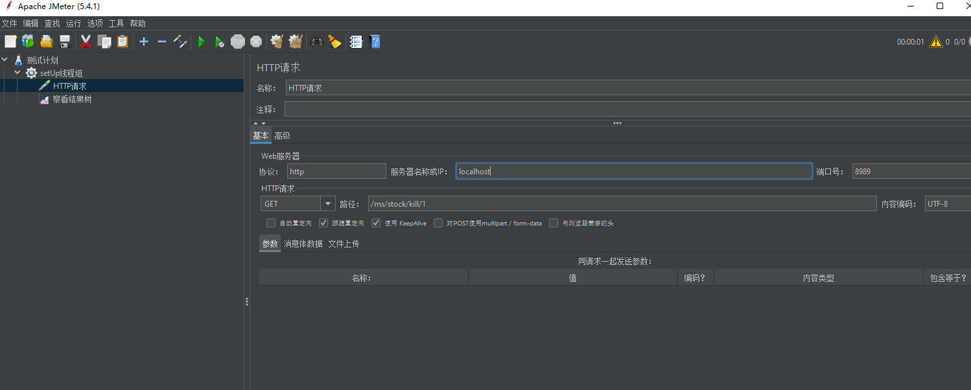The image size is (971, 390).
Task: Select the 参数 tab
Action: coord(270,244)
